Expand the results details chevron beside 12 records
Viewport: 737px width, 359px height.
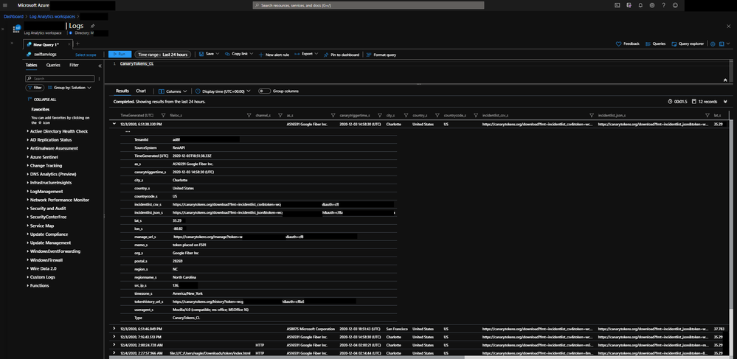point(725,102)
